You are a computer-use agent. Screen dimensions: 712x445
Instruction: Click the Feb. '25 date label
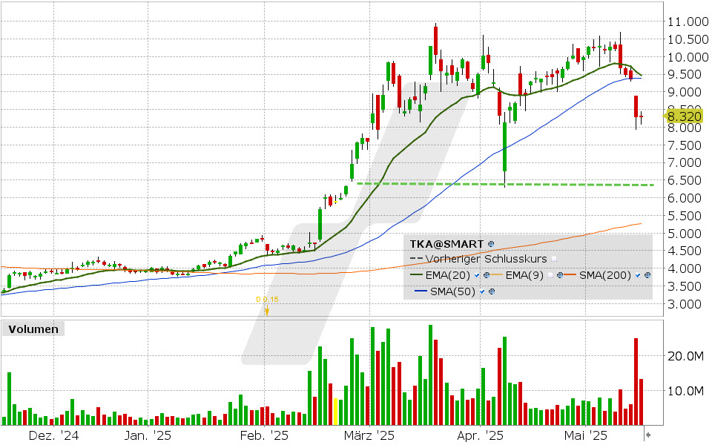click(264, 436)
